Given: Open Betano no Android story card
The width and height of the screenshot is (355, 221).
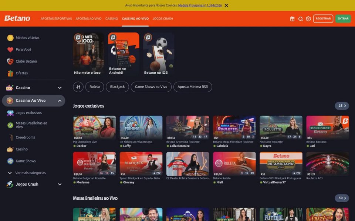Looking at the screenshot, I should [x=124, y=54].
